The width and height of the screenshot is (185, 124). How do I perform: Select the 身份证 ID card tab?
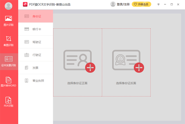click(36, 16)
